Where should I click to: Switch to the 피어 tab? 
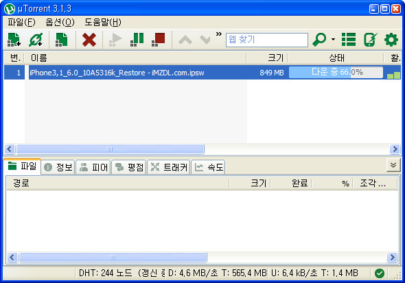(x=93, y=167)
